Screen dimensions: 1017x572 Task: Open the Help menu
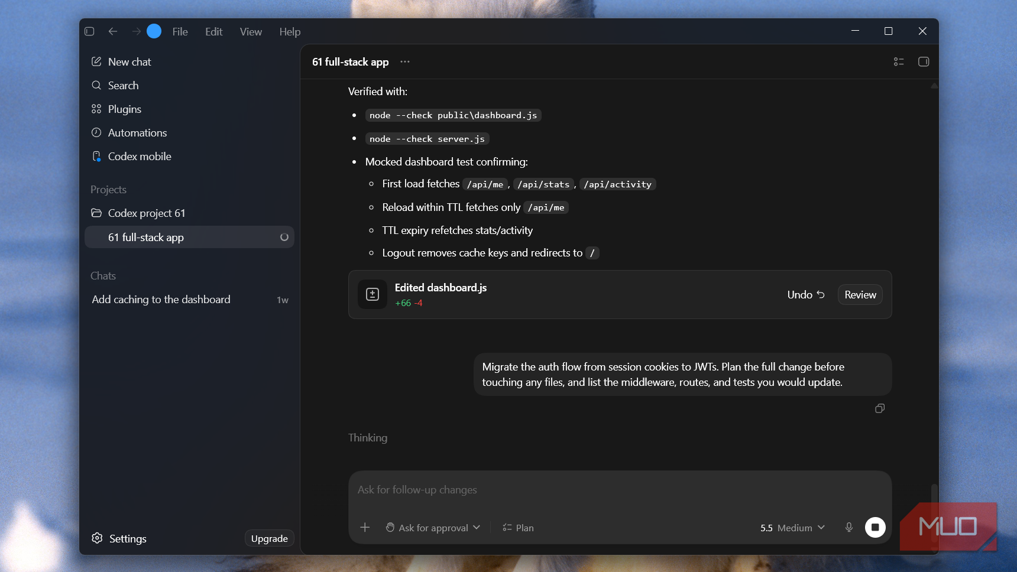click(x=290, y=32)
